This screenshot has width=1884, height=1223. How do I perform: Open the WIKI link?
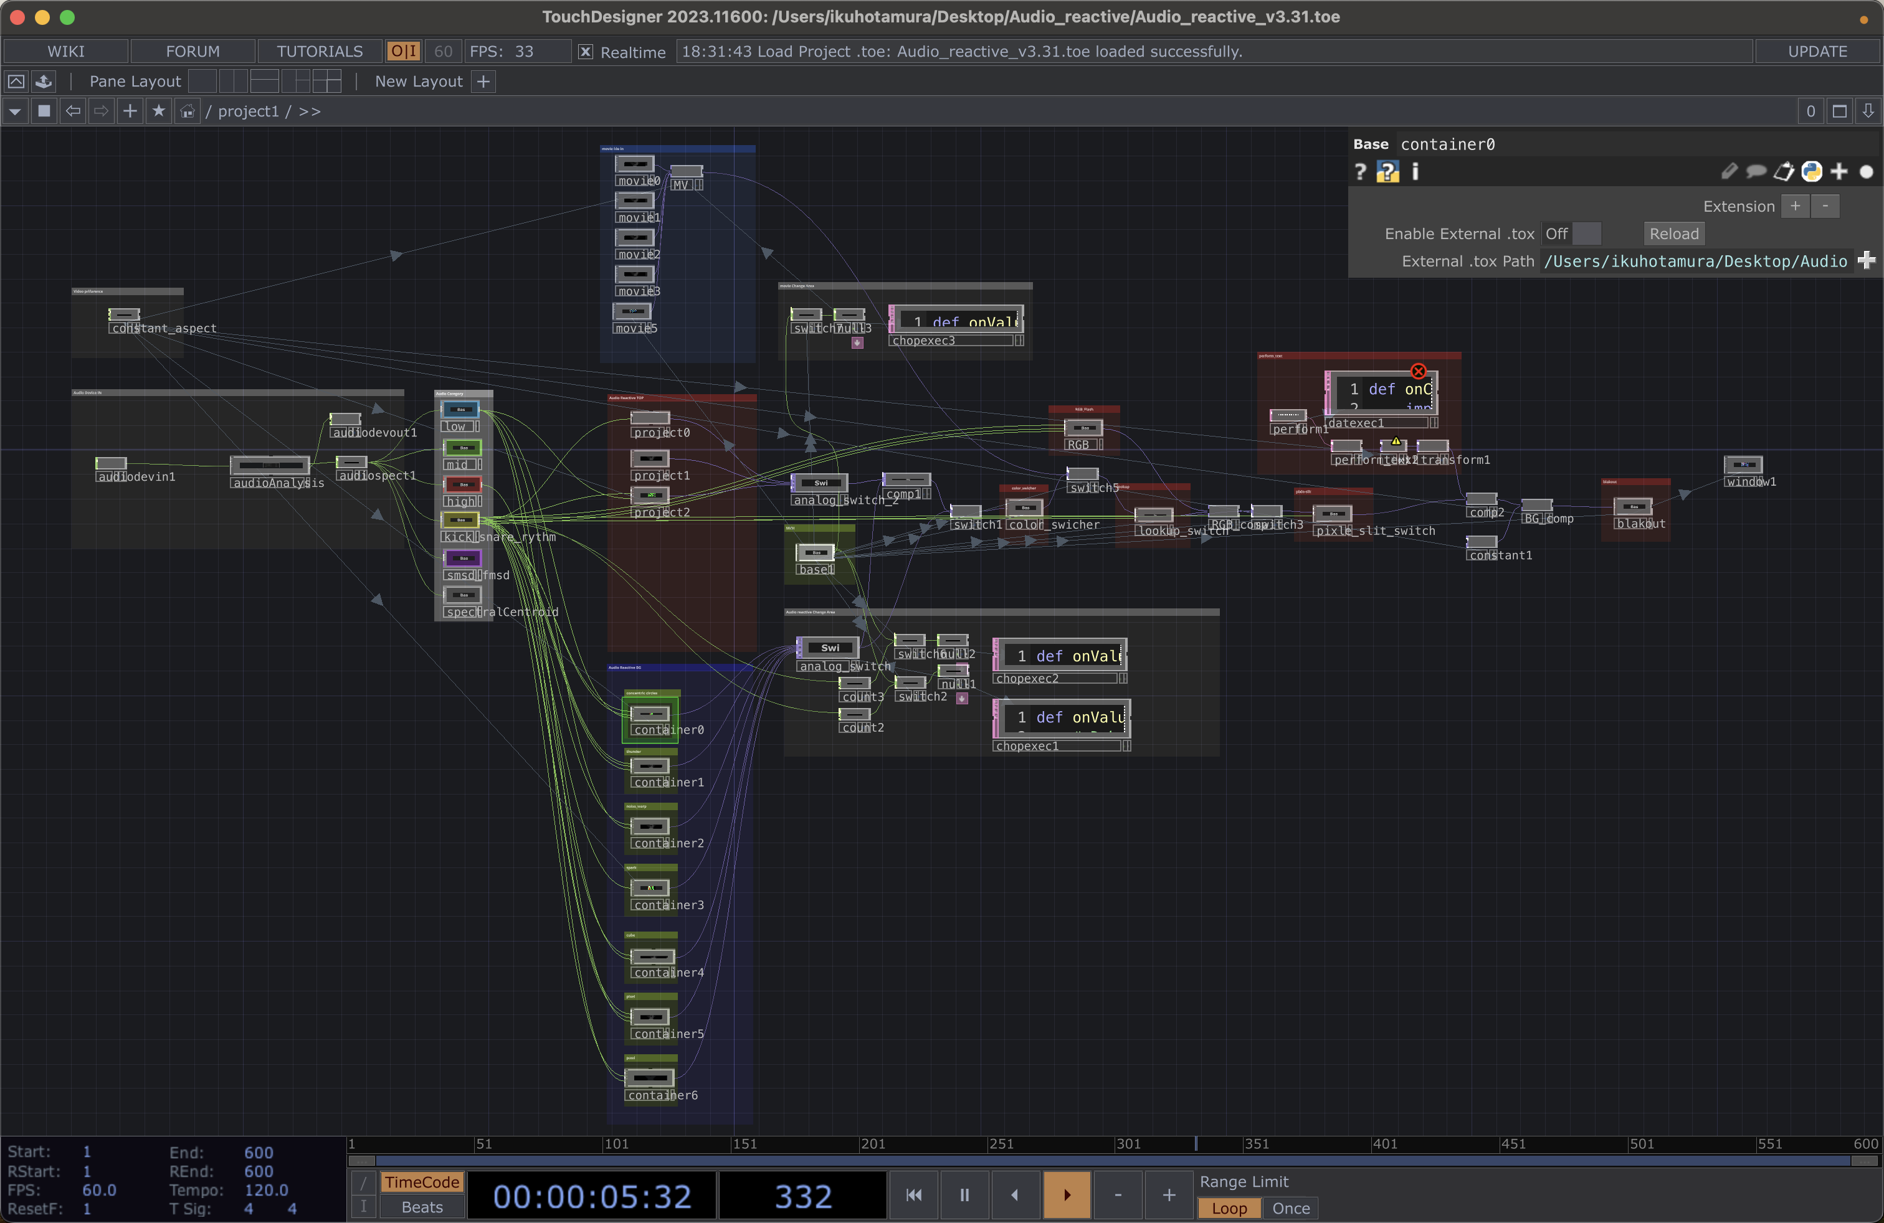pos(65,52)
